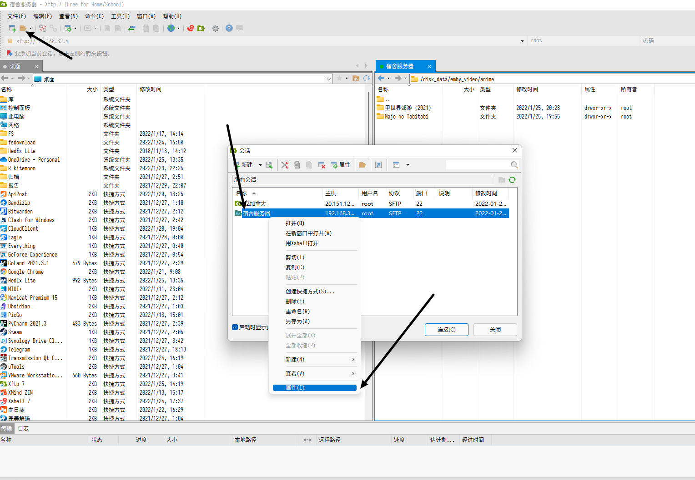Screen dimensions: 695x480
Task: Click the cut scissors icon in session dialog
Action: coord(285,165)
